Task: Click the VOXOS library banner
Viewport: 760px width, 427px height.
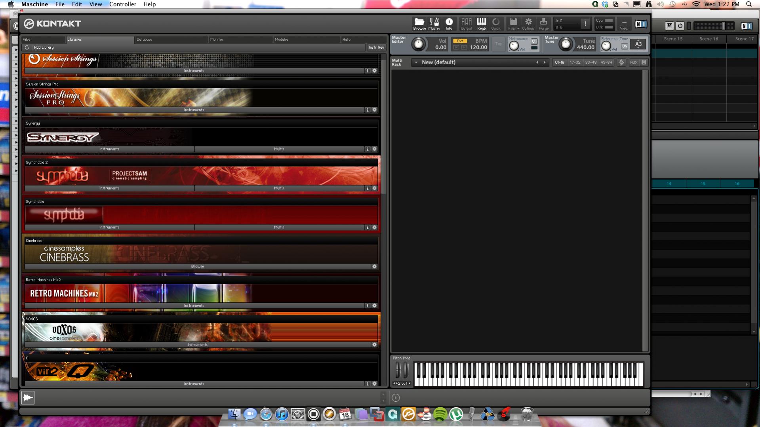Action: coord(201,332)
